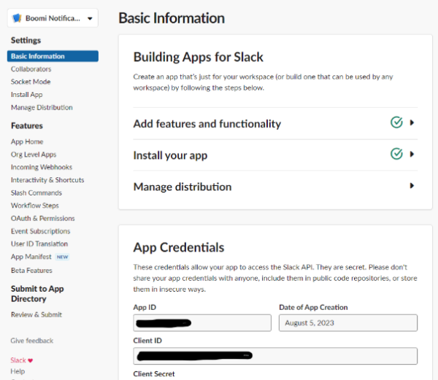
Task: Click the Features sidebar heading
Action: 27,126
